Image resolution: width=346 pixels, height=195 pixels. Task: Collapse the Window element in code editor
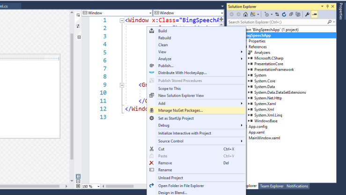coord(122,21)
